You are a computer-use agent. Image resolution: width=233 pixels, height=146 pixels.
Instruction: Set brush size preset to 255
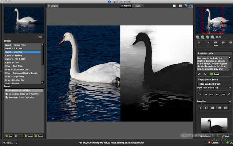coord(226,108)
